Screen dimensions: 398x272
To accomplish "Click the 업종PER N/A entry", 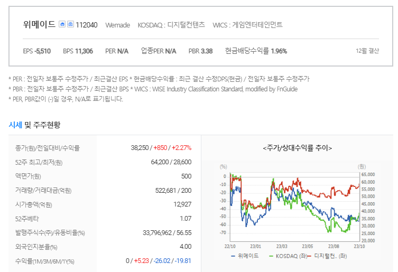I will pos(159,51).
